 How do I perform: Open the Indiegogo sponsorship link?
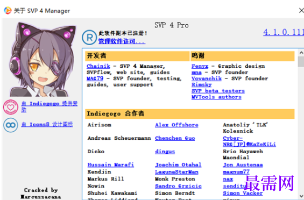pos(50,106)
